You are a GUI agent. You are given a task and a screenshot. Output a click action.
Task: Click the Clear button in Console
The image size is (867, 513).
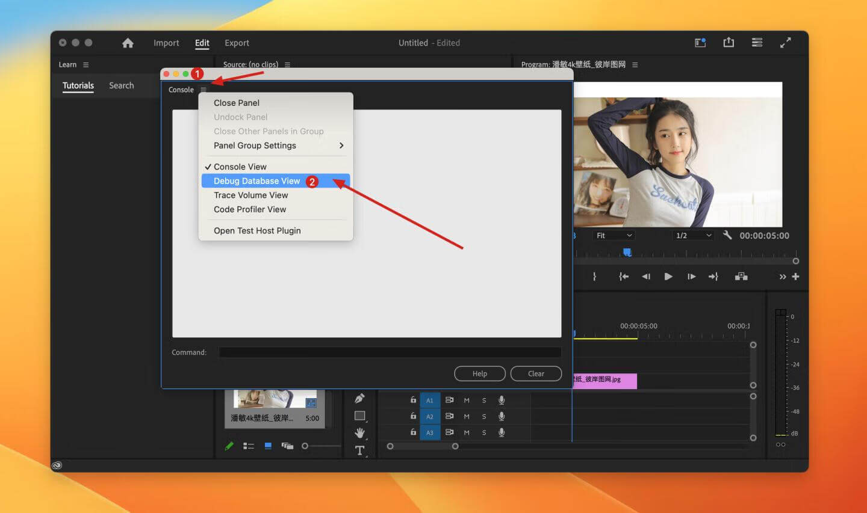[536, 373]
